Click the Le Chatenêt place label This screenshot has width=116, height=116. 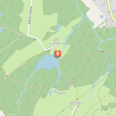point(57,43)
